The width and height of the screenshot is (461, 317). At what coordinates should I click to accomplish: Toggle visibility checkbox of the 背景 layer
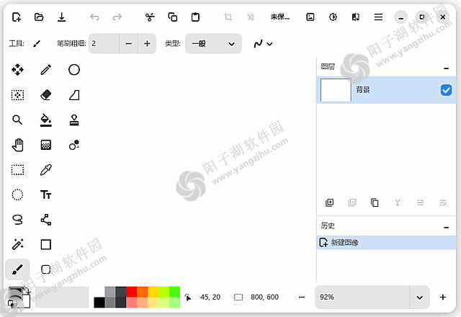point(446,90)
